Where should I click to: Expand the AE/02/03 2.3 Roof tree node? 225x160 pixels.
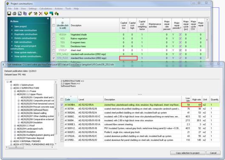(x=15, y=126)
